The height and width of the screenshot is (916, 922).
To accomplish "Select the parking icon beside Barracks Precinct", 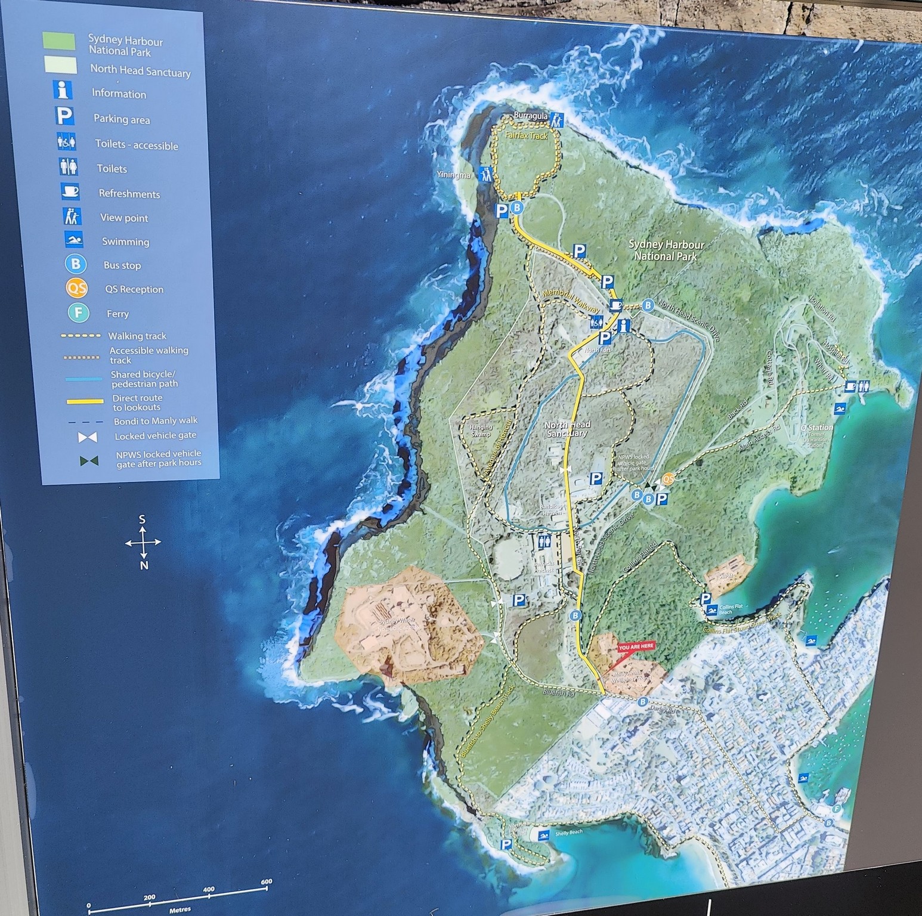I will pos(519,601).
